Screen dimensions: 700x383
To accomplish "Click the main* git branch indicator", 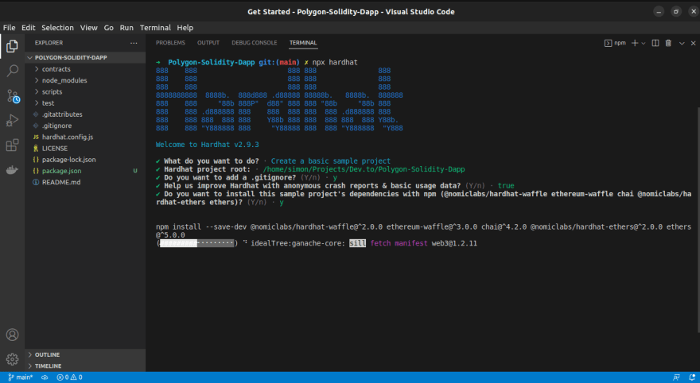I will point(20,377).
